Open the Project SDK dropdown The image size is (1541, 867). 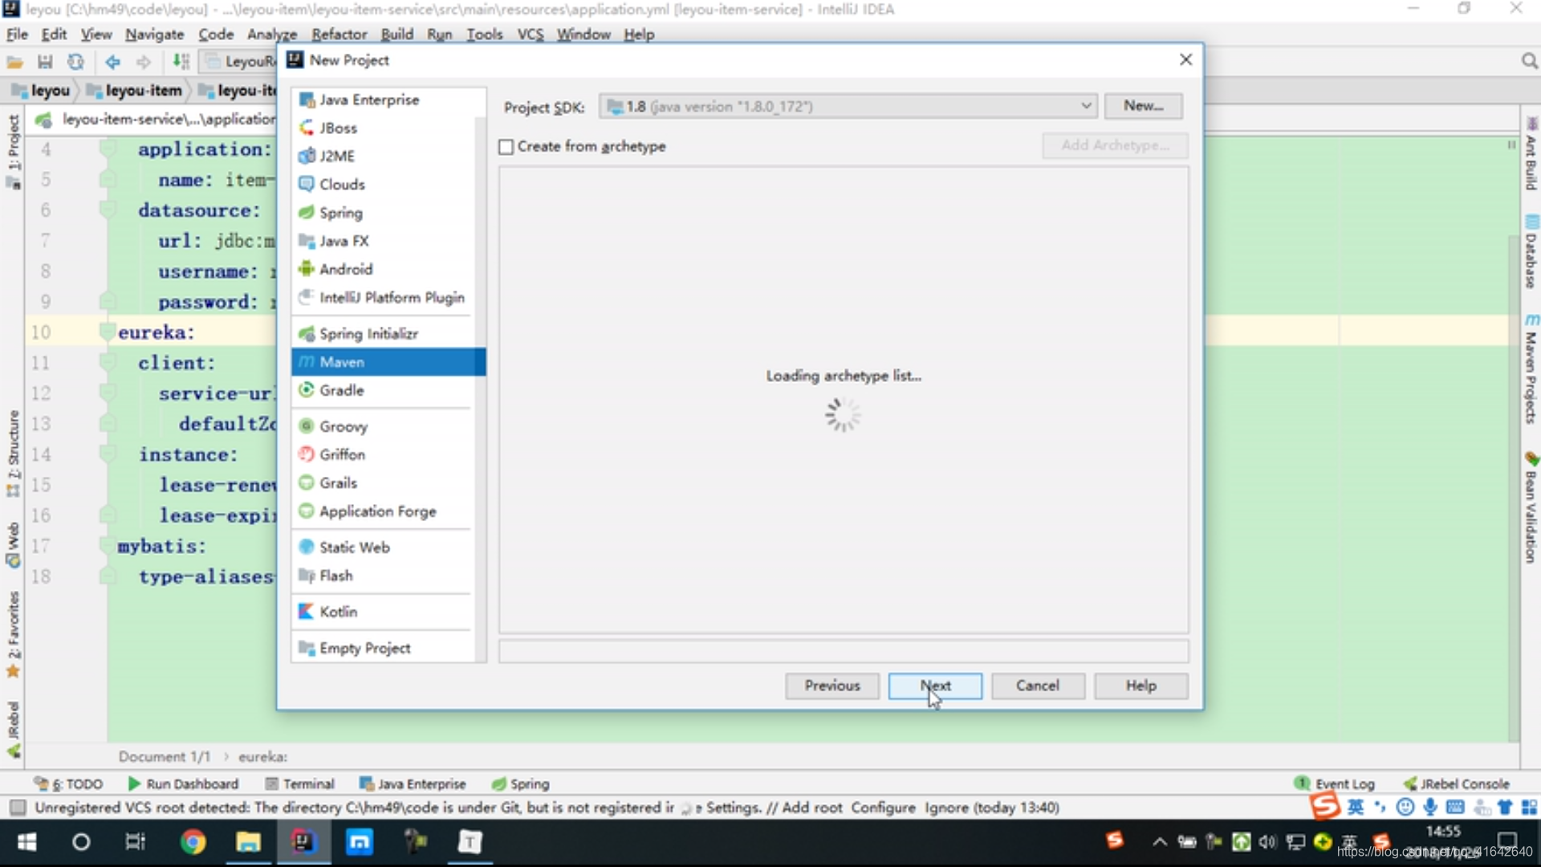pos(848,106)
